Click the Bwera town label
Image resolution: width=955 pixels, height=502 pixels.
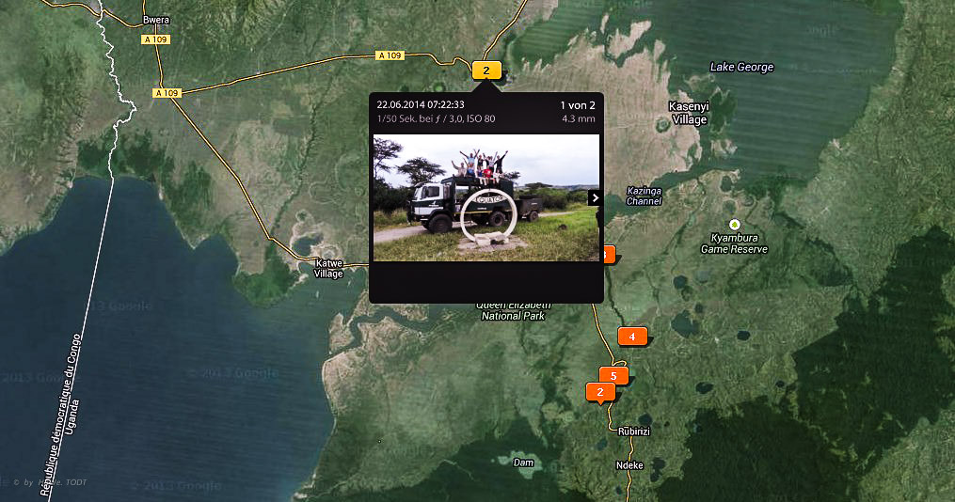click(155, 20)
